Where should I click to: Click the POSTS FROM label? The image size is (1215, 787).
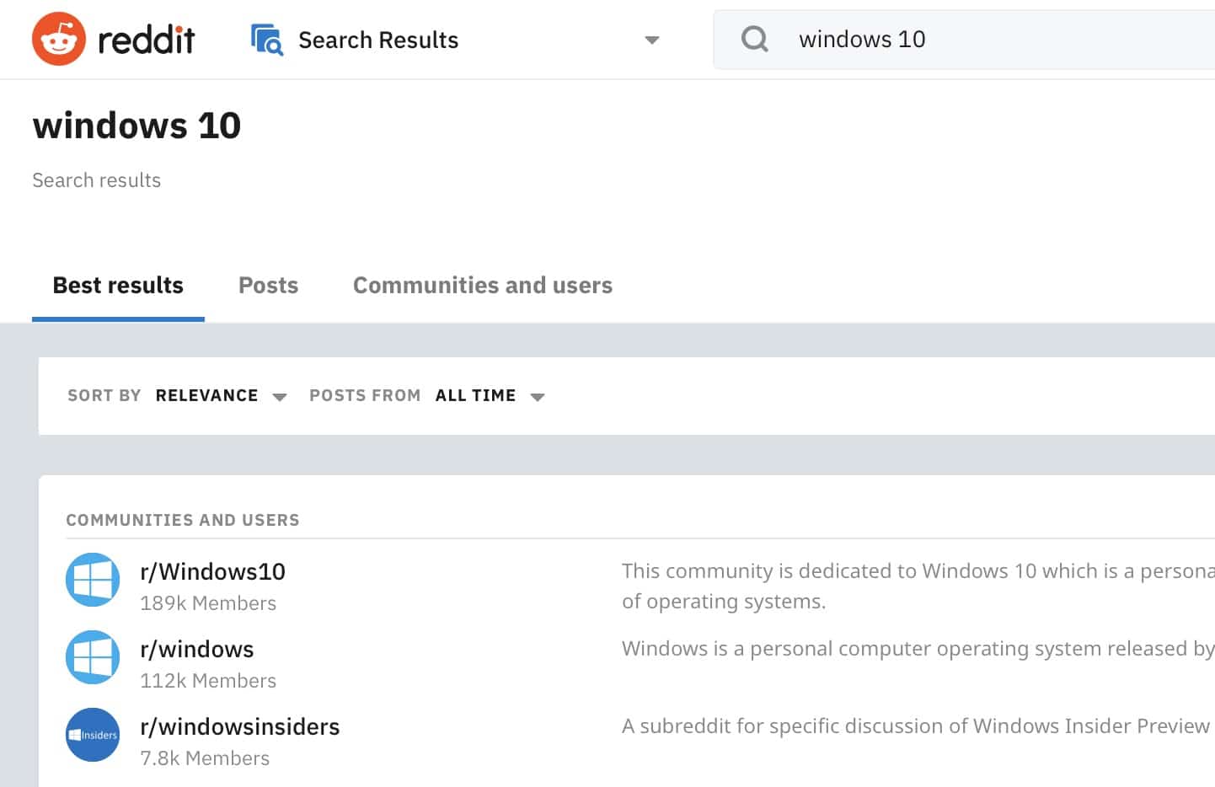click(365, 396)
